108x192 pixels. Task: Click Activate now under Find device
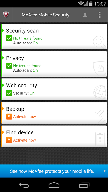tap(24, 140)
